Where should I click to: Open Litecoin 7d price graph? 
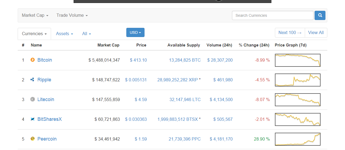(298, 100)
